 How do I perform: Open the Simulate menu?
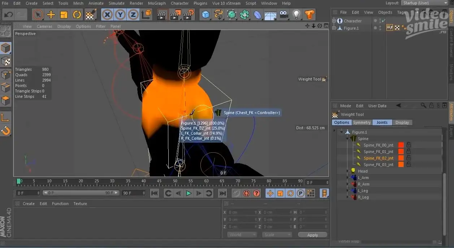117,3
